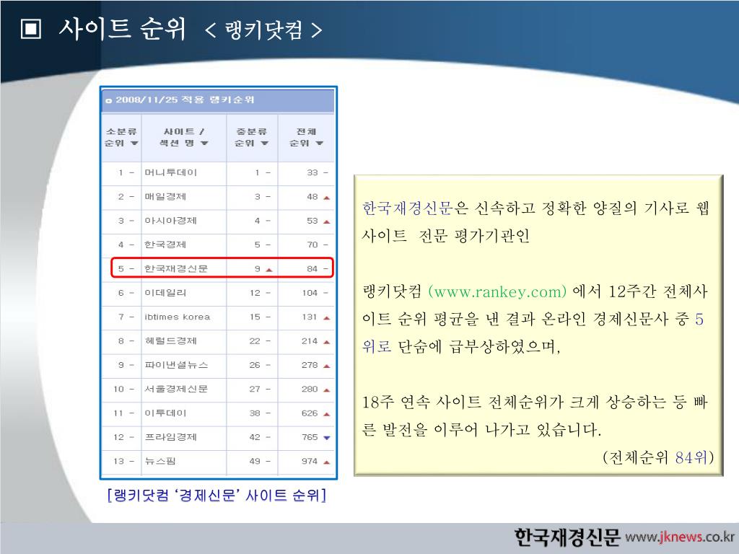Click 한국재경신문 logo in footer

click(x=567, y=537)
